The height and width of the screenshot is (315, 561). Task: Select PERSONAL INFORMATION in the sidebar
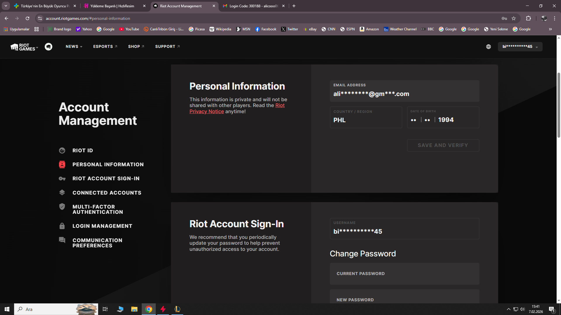108,164
